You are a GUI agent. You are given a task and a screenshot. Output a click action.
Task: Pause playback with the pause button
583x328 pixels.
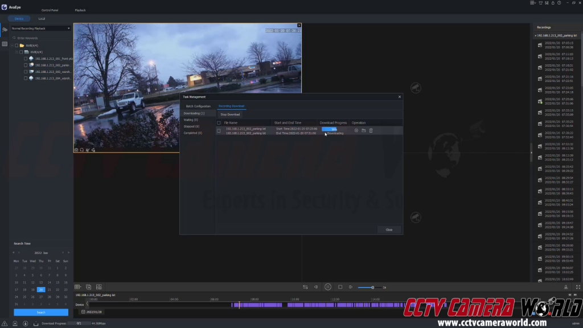328,287
